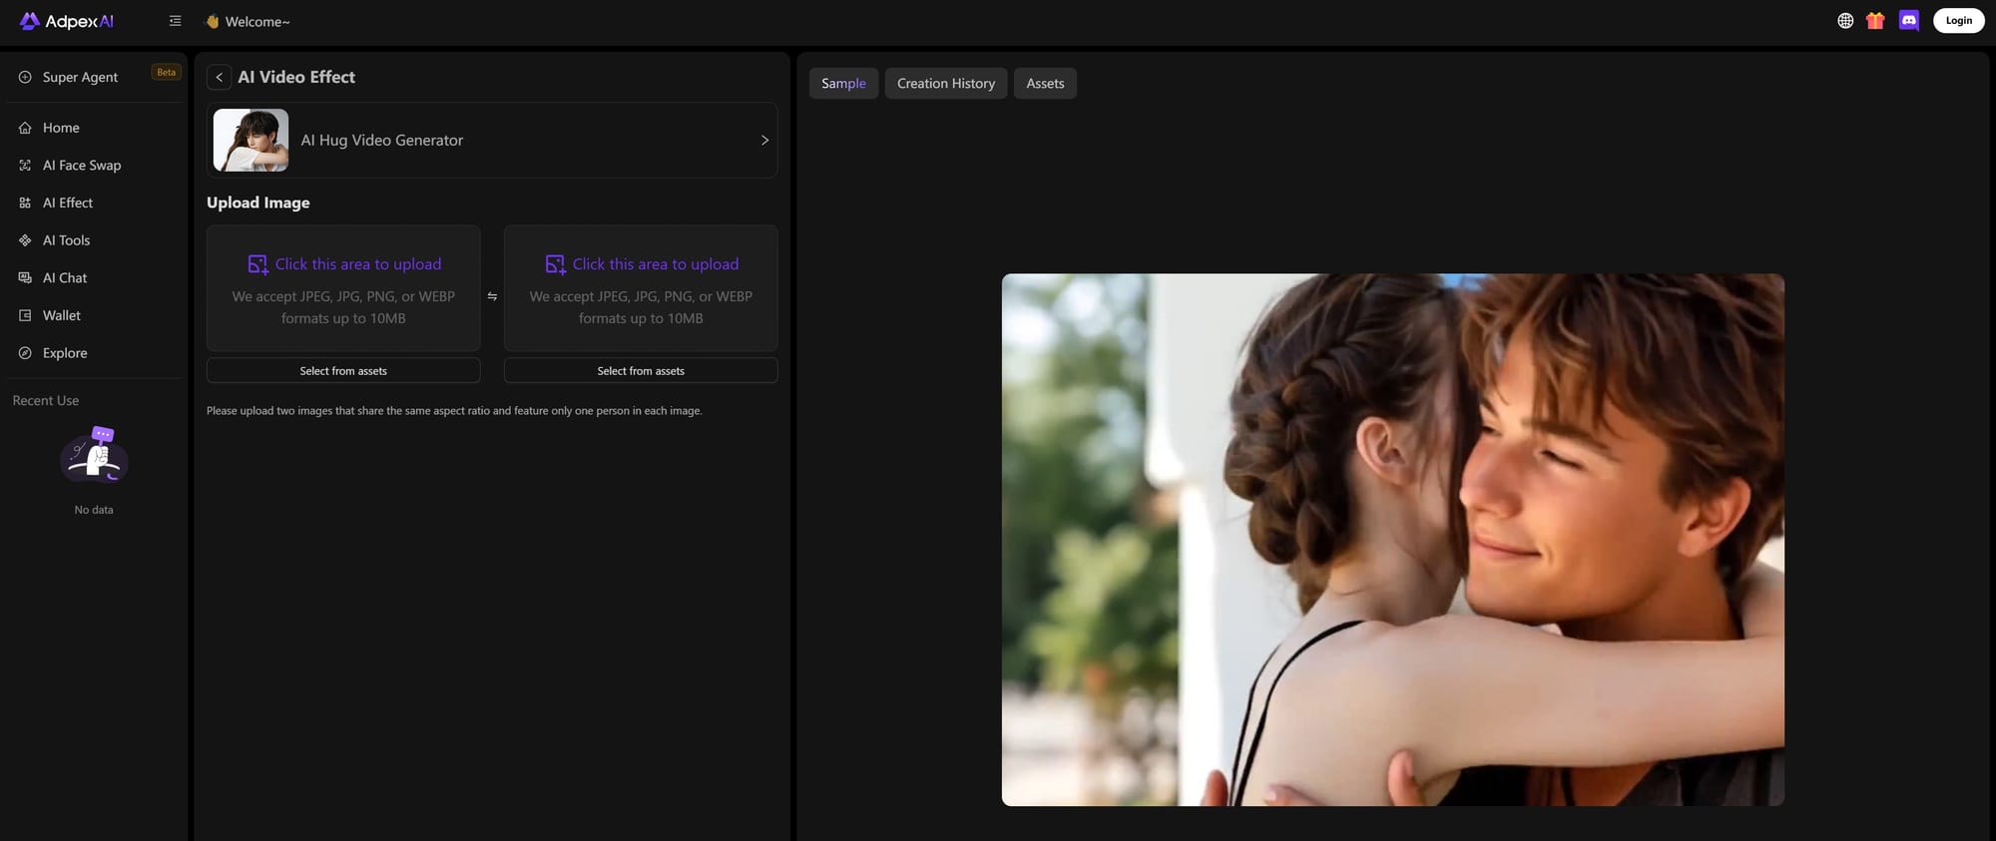Open Wallet page
Image resolution: width=1996 pixels, height=841 pixels.
click(95, 315)
